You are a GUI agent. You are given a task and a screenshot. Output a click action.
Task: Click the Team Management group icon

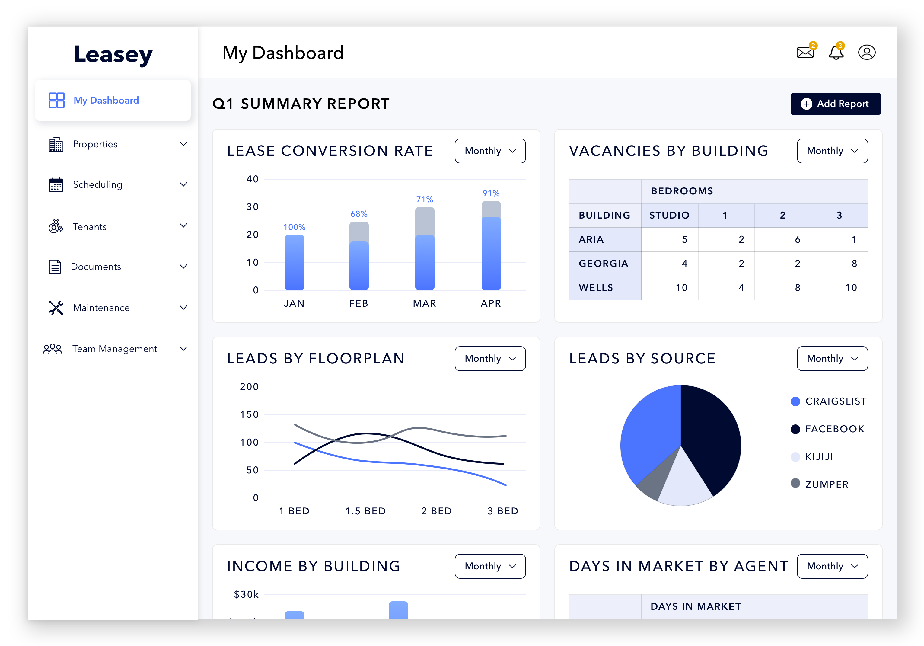coord(52,349)
